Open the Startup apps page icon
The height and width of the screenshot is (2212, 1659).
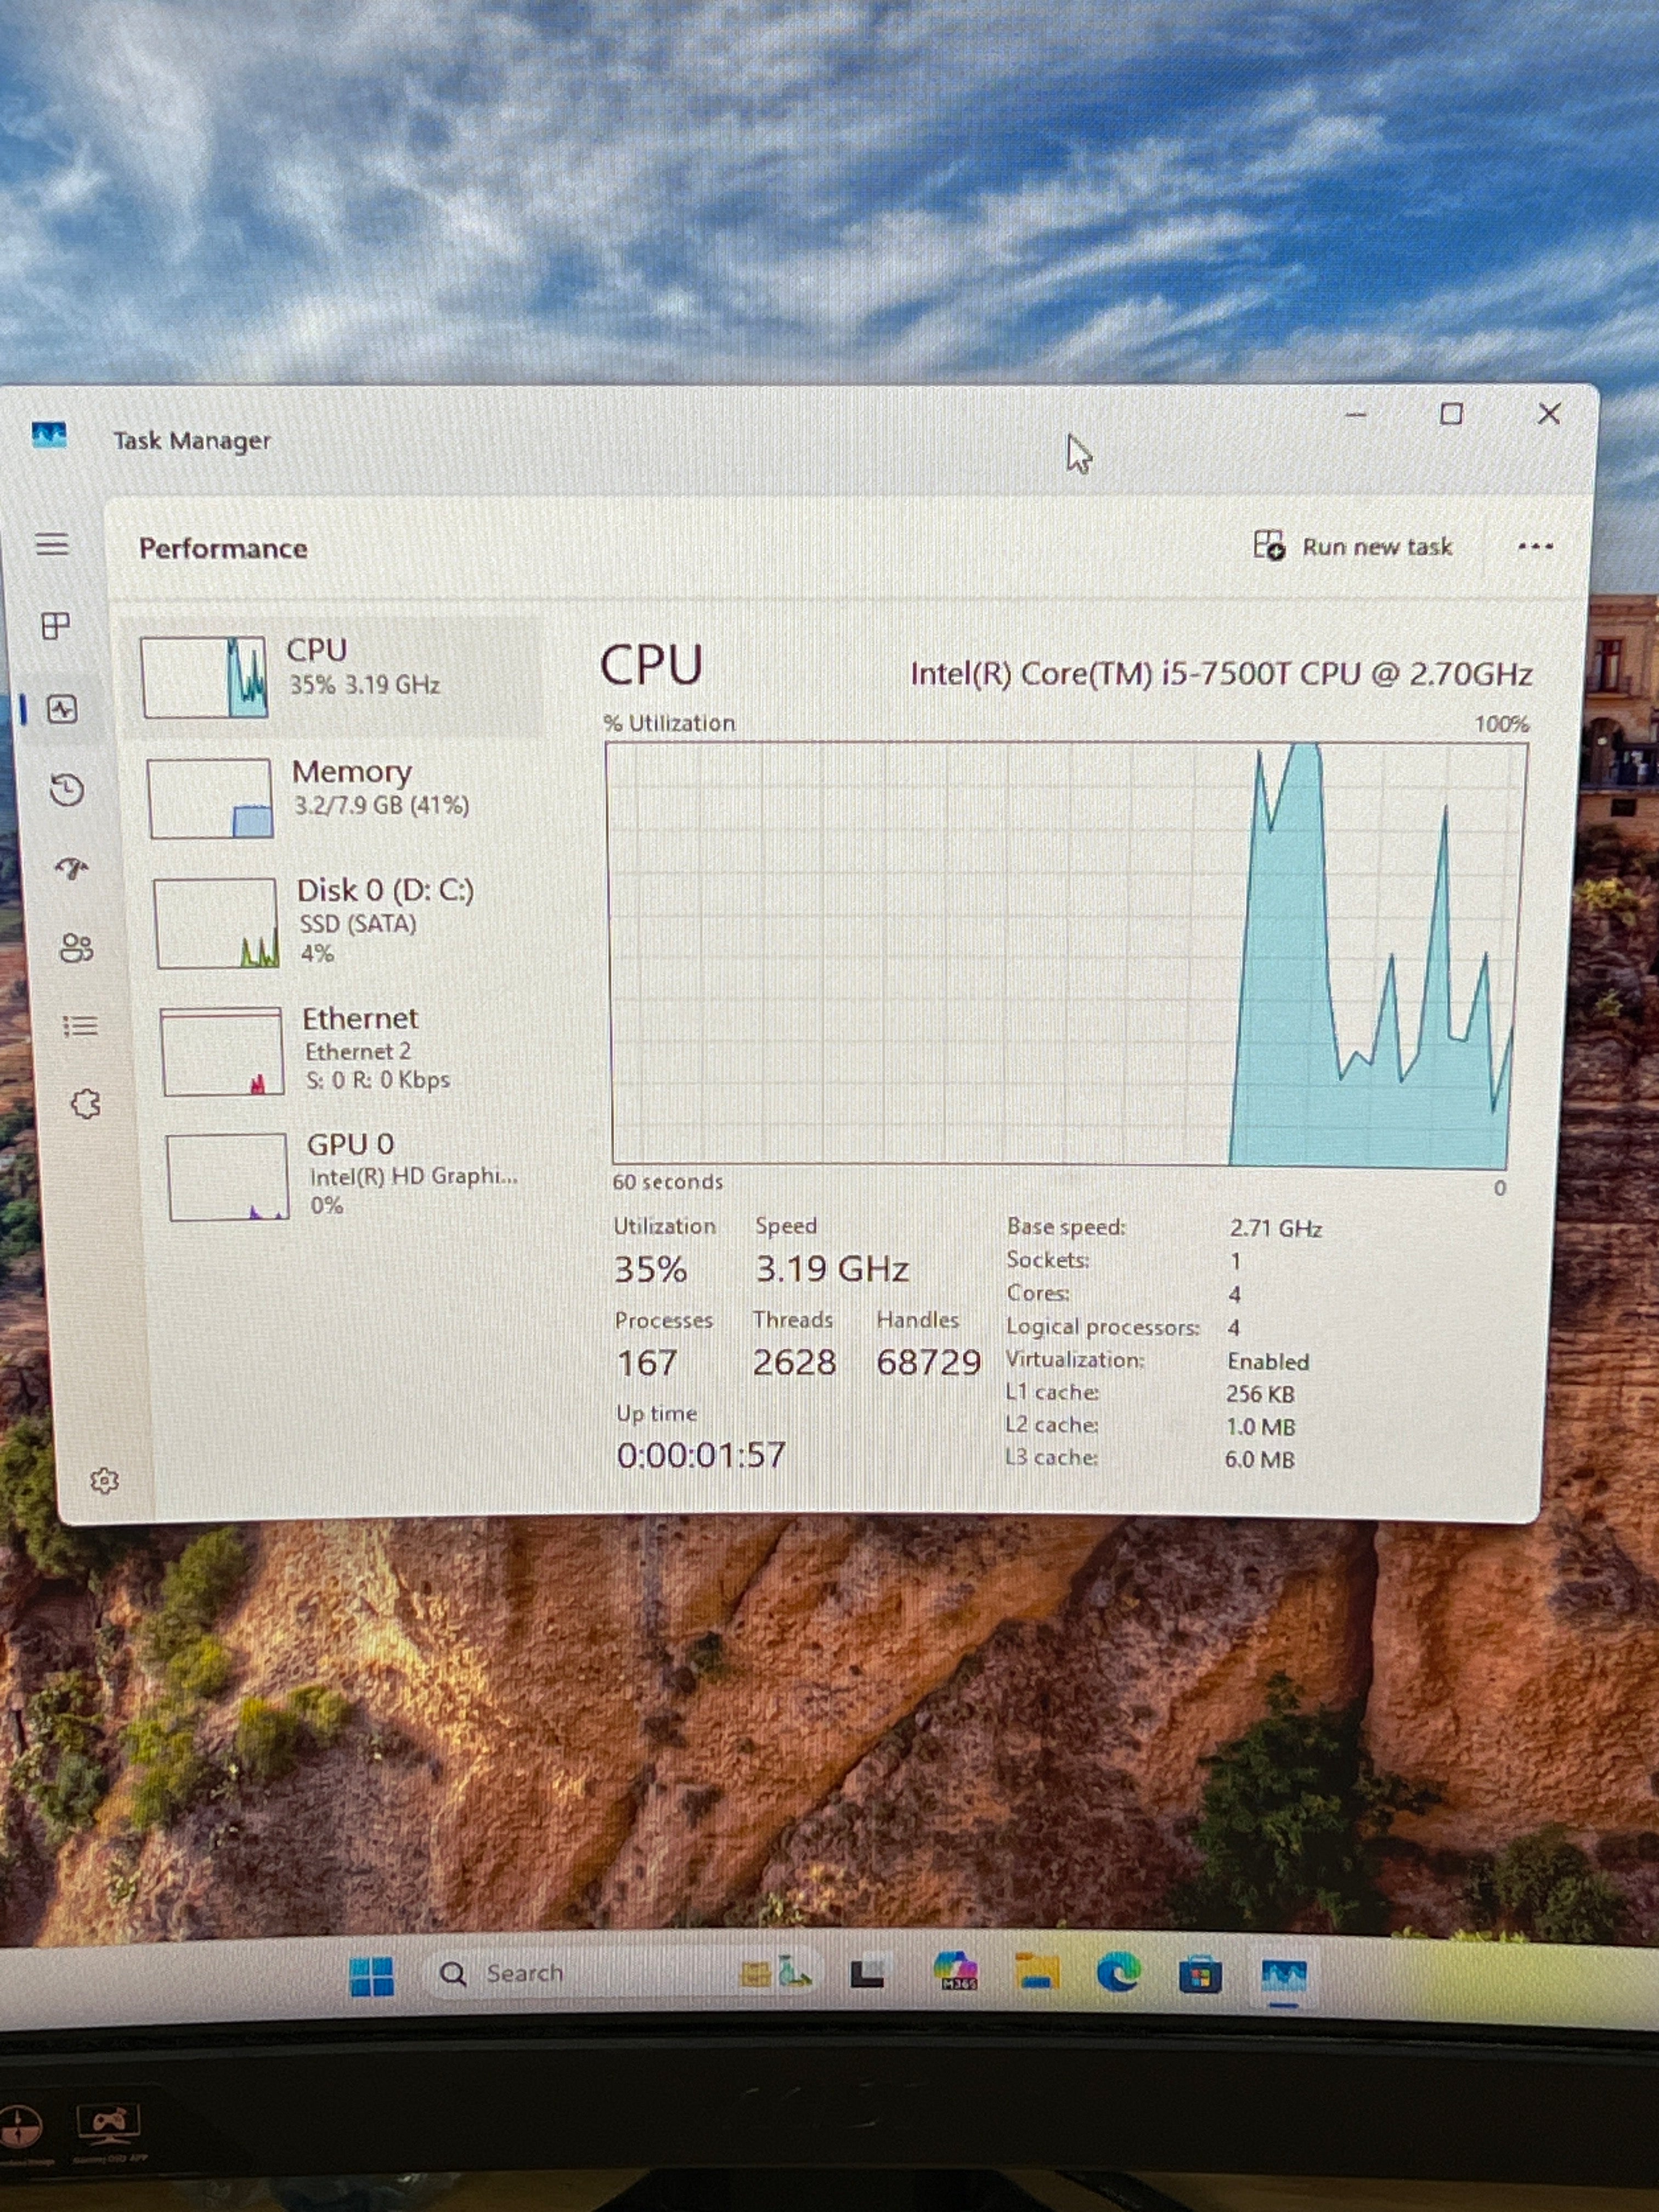72,868
